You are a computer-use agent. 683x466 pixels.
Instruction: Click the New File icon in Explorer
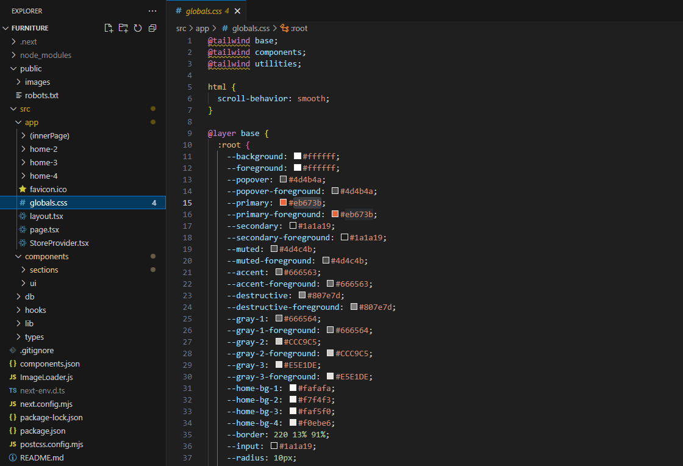pyautogui.click(x=109, y=28)
